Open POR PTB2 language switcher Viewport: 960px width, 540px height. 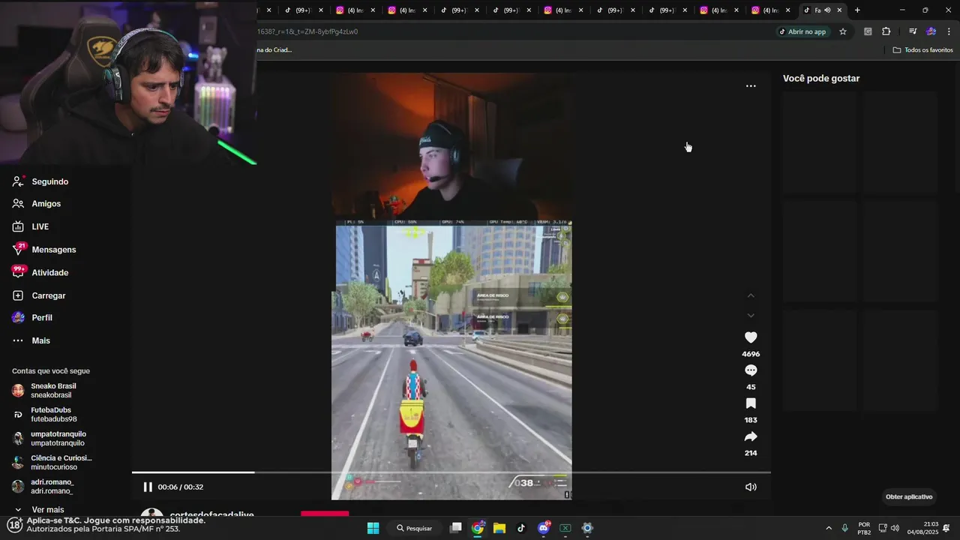864,528
